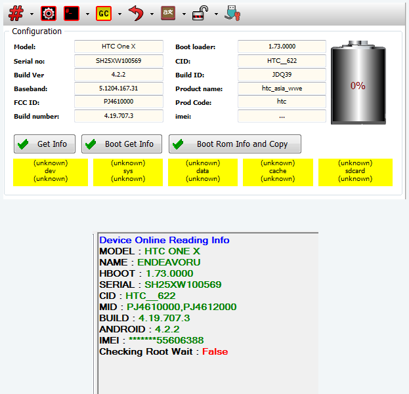Screen dimensions: 409x394
Task: Click the USB key dongle icon
Action: (232, 13)
